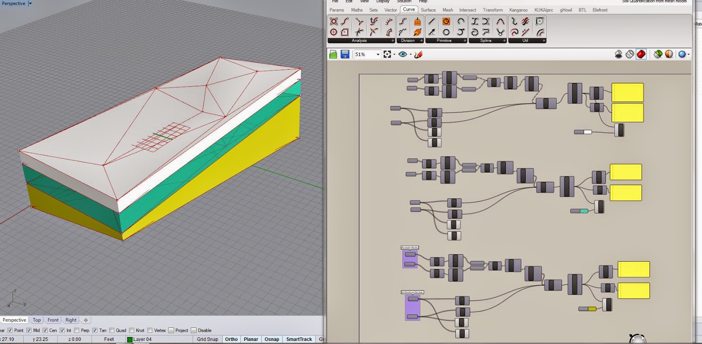The image size is (702, 344).
Task: Expand the Util group panel
Action: (544, 40)
